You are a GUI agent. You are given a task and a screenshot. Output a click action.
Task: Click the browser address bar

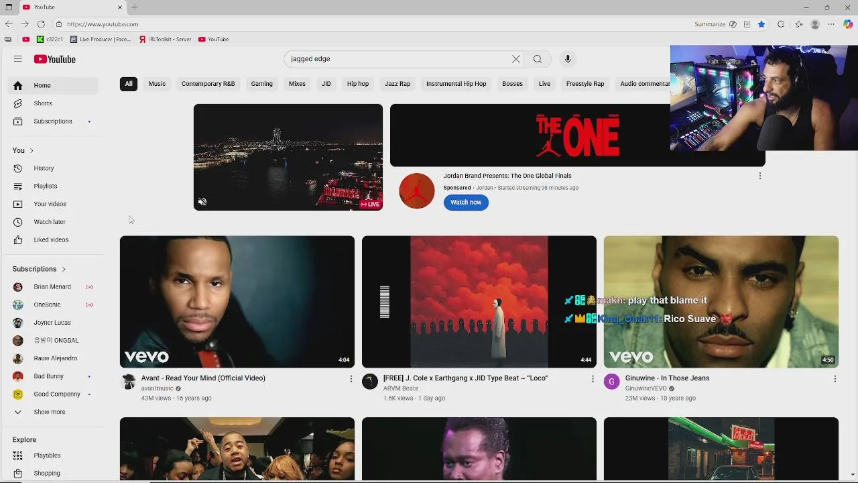375,24
